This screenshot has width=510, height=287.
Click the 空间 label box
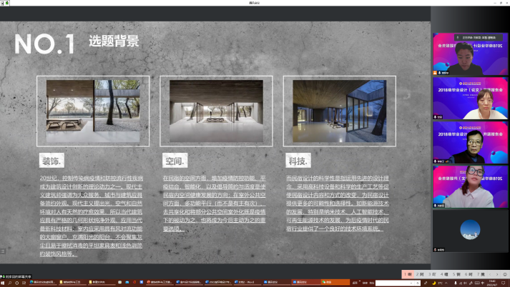click(175, 161)
